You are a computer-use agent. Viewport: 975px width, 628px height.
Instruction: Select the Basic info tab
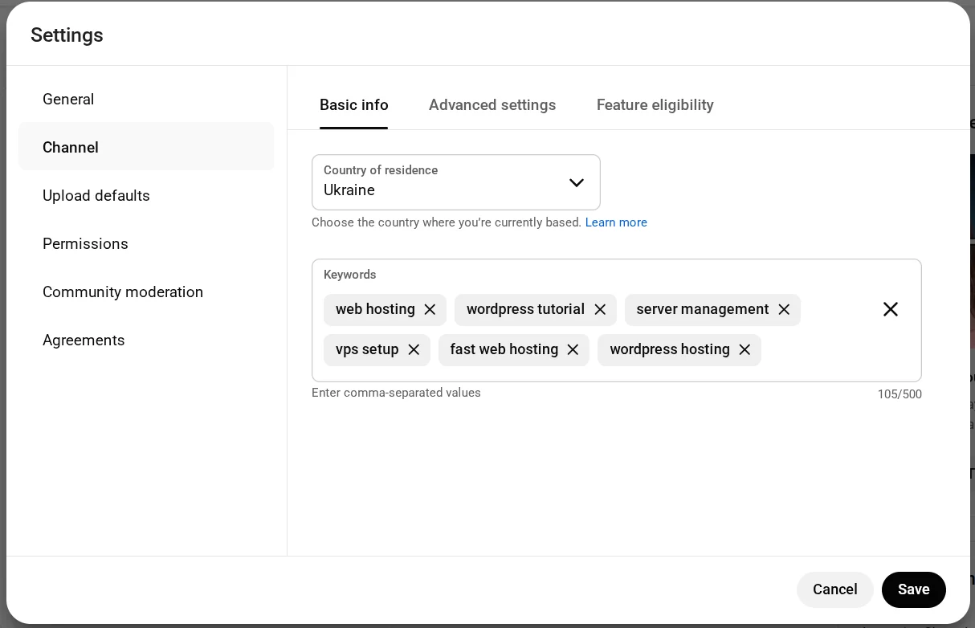pos(353,105)
